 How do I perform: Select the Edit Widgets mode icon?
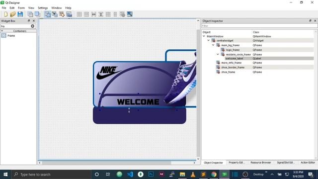[48, 14]
